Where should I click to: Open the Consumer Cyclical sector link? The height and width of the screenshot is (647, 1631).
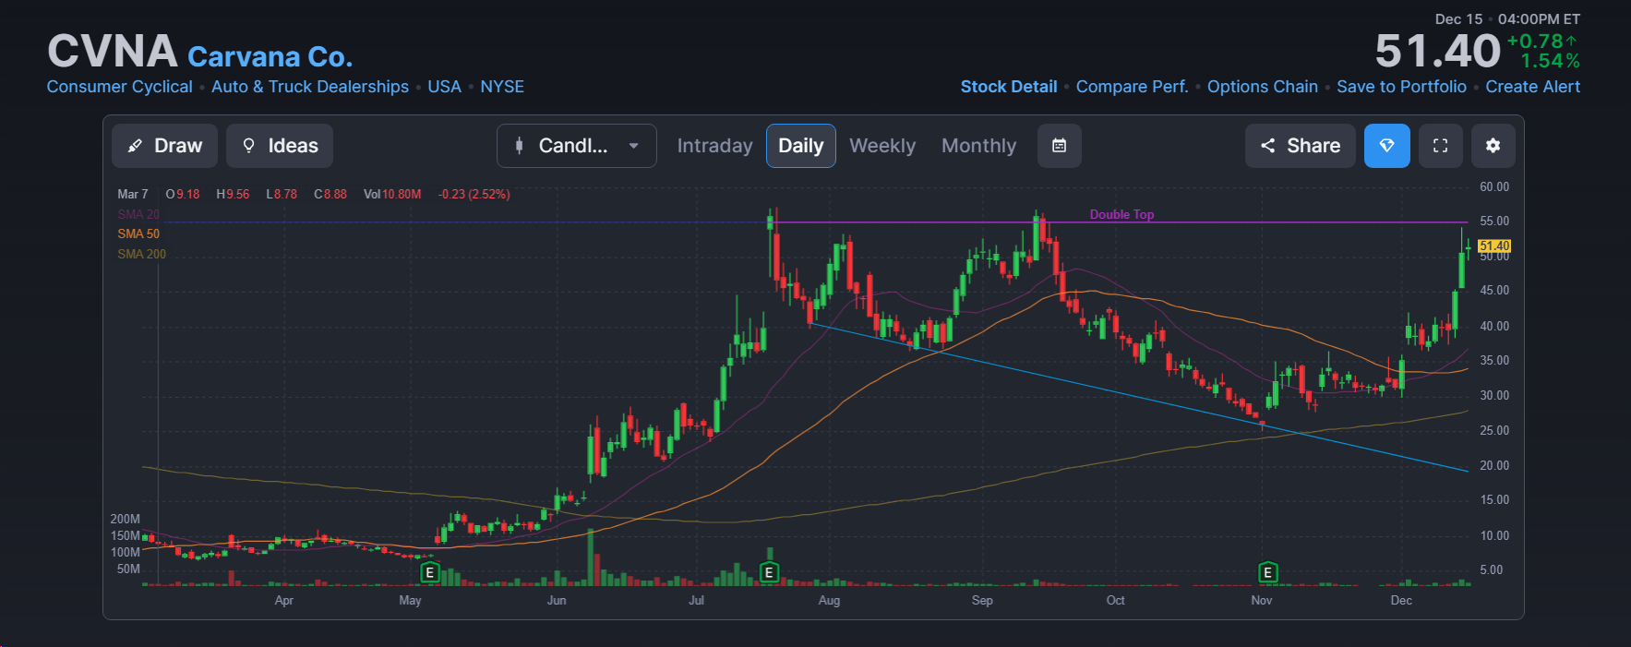point(120,87)
